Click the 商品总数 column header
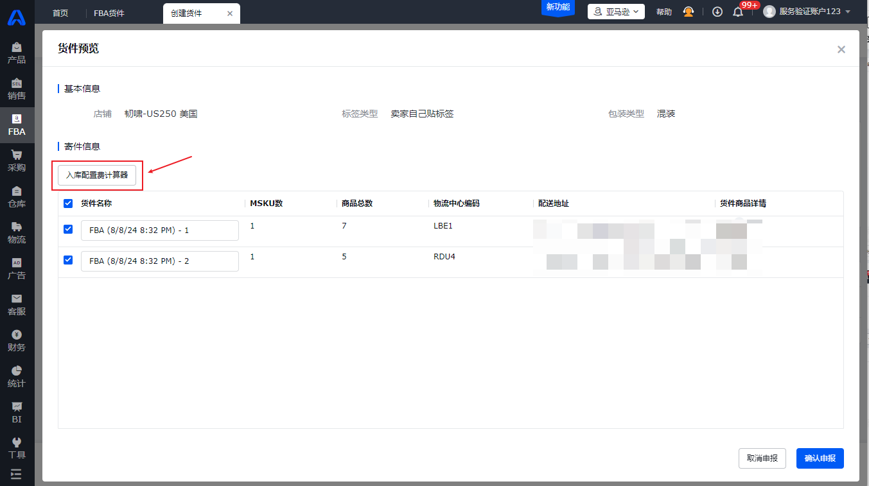869x486 pixels. [x=357, y=204]
